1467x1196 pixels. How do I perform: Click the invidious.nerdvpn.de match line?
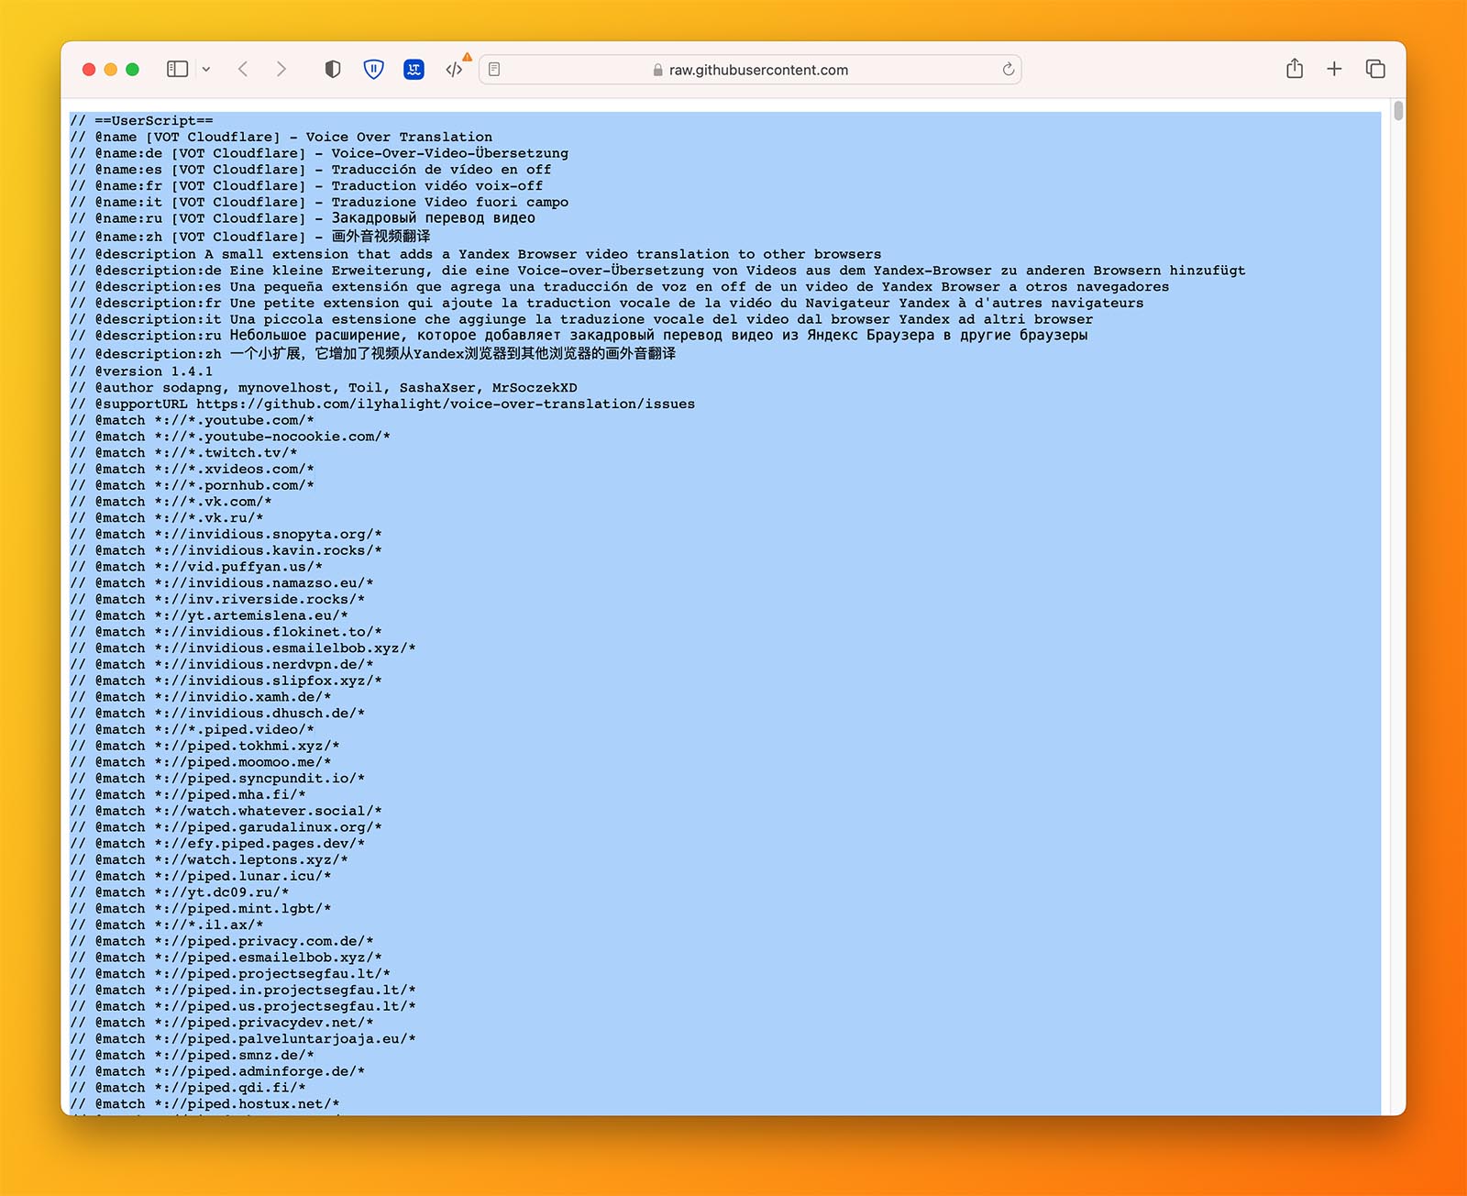[x=222, y=665]
